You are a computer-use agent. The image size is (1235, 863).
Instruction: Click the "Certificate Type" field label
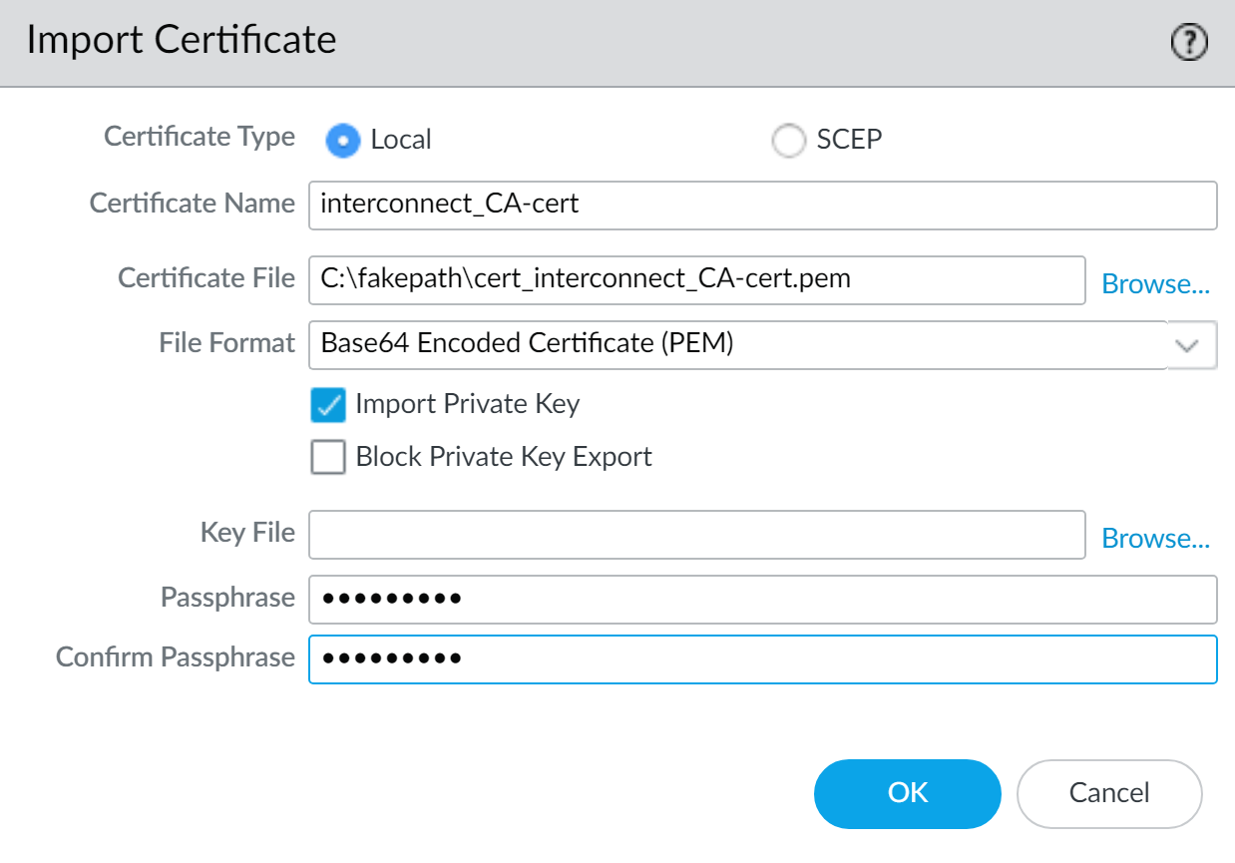tap(200, 137)
